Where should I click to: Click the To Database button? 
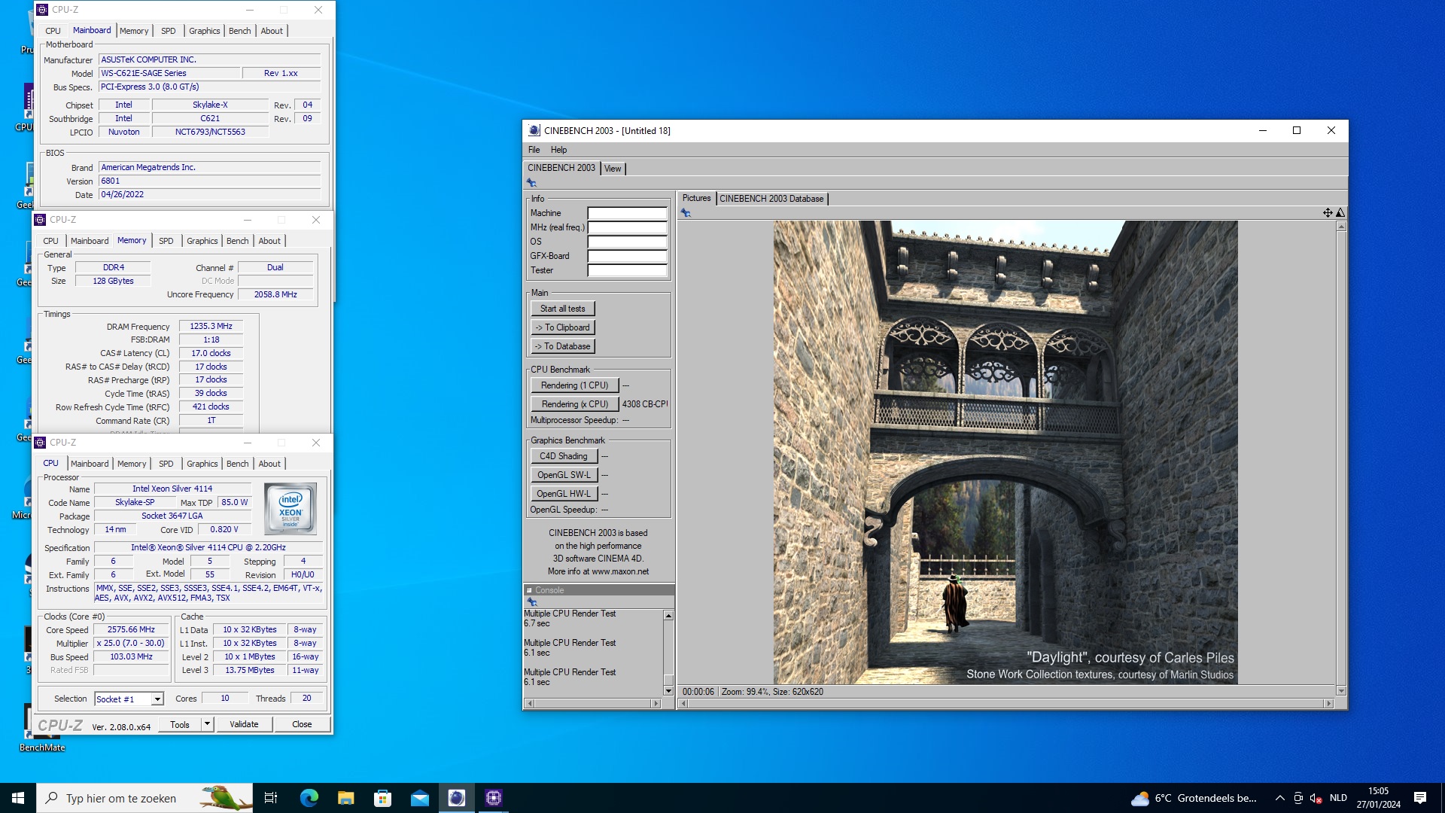562,346
